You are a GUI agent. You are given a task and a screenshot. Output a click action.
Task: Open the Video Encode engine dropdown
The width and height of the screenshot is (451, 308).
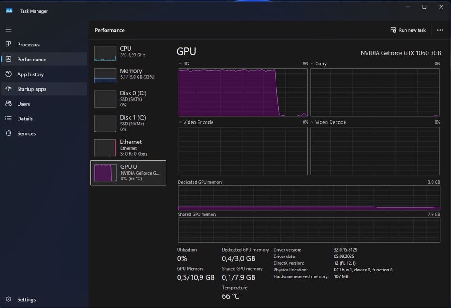click(x=180, y=122)
